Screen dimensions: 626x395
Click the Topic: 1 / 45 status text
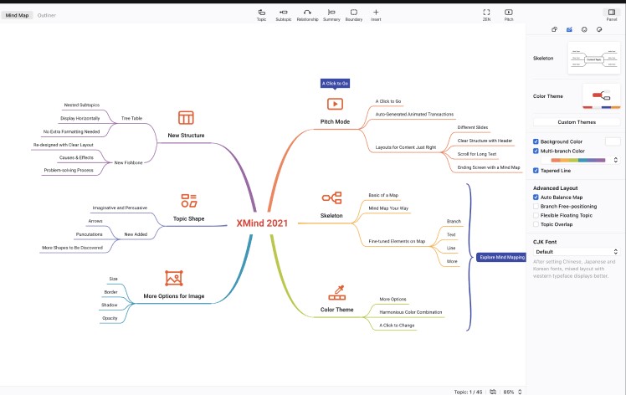pyautogui.click(x=468, y=392)
